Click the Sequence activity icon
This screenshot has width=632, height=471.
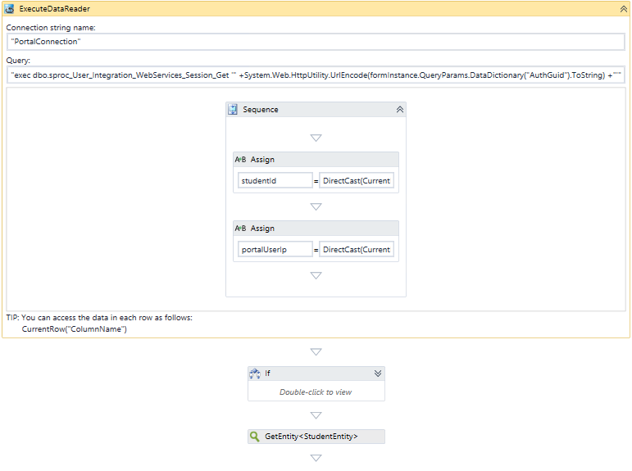pos(233,109)
